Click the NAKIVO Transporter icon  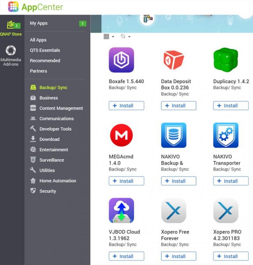tap(226, 135)
